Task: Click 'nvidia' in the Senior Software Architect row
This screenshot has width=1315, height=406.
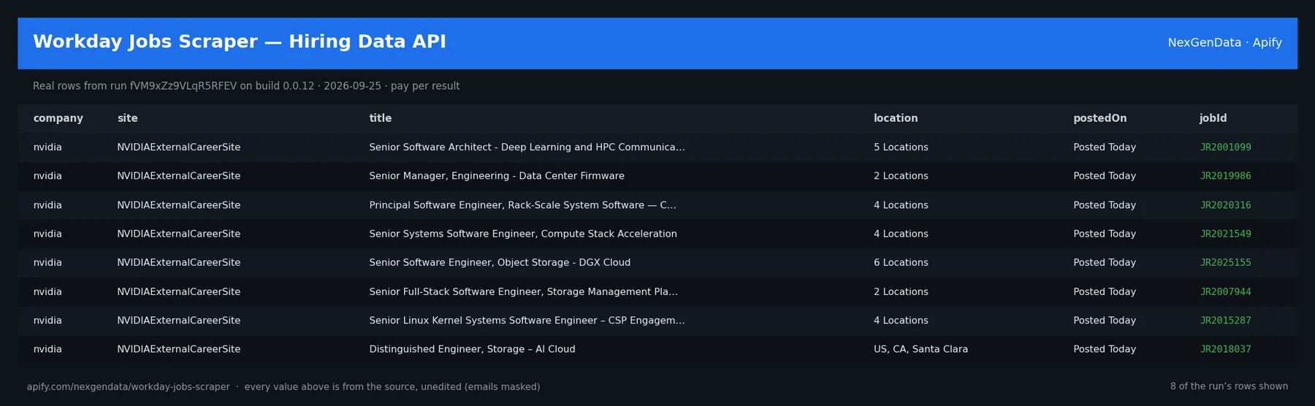Action: pos(47,148)
